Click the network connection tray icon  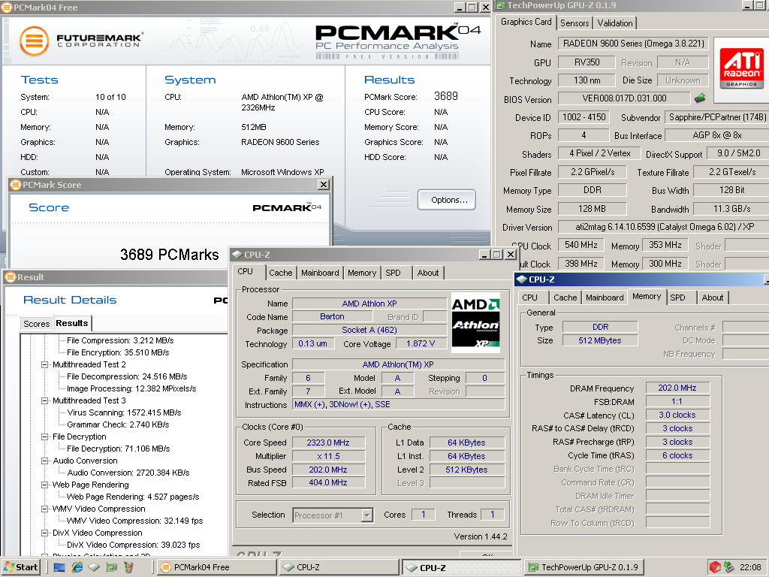click(728, 567)
